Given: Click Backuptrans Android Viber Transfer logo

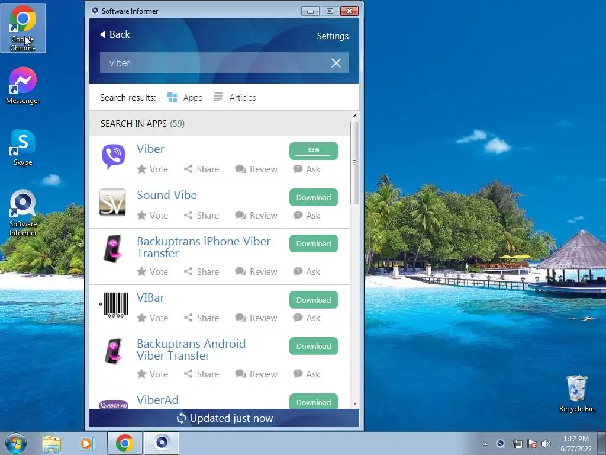Looking at the screenshot, I should (113, 351).
